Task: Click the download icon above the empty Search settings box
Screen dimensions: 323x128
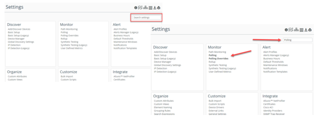Action: click(155, 8)
